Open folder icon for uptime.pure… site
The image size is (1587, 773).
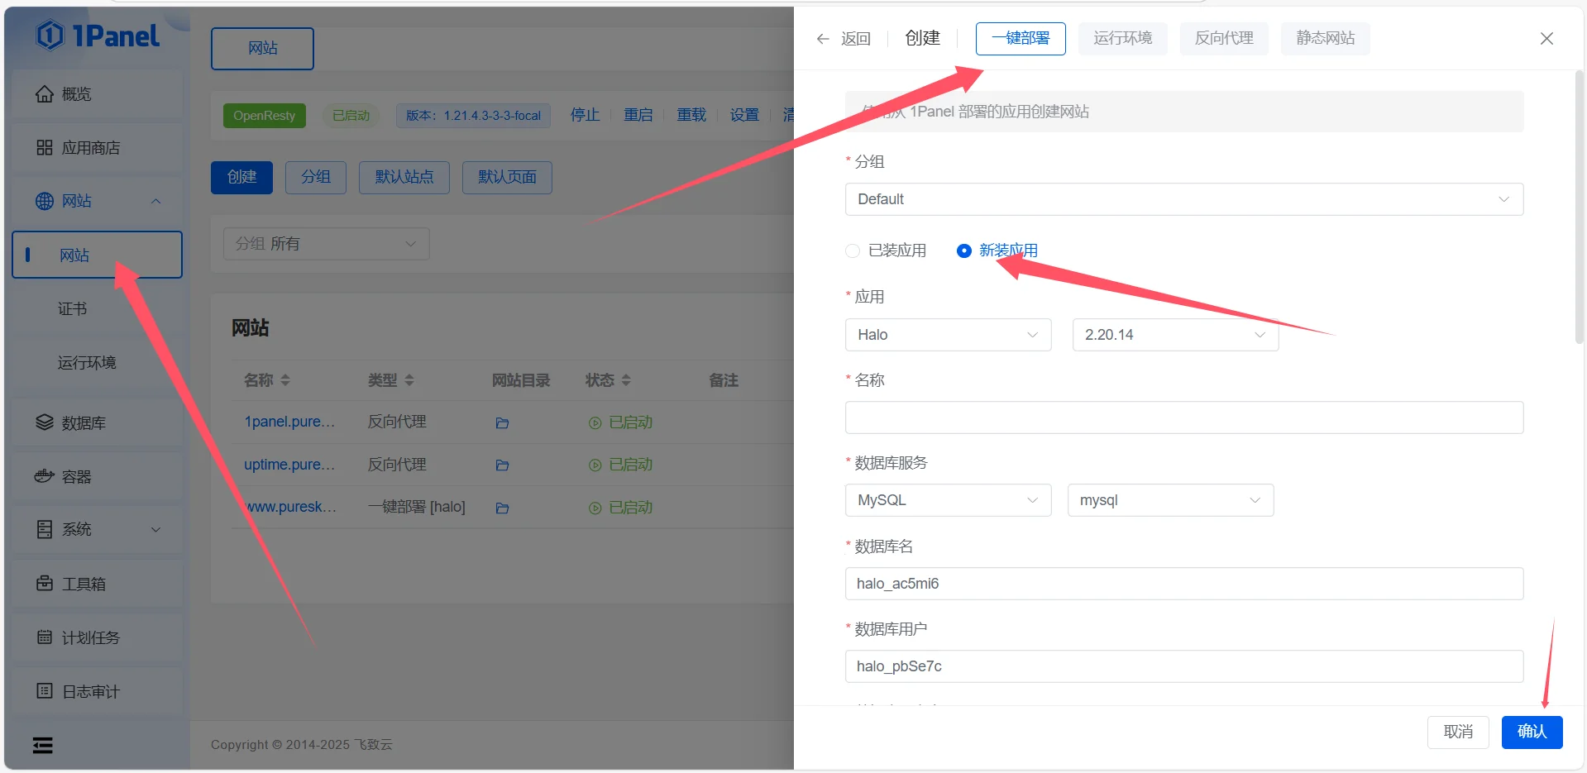pyautogui.click(x=502, y=465)
